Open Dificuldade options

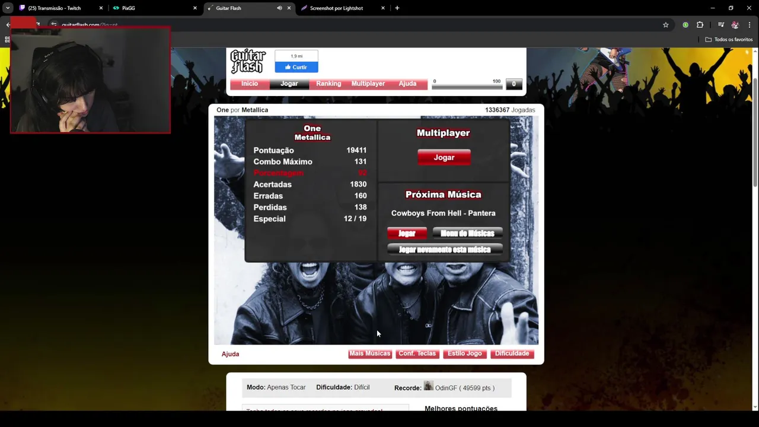pos(512,353)
